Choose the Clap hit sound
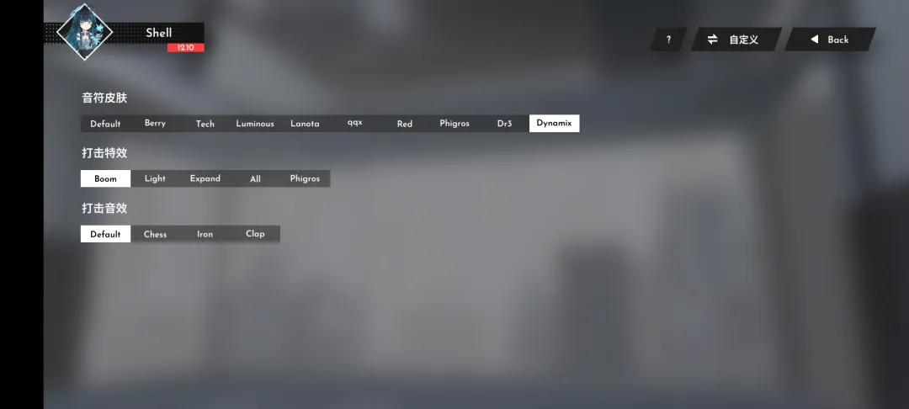The height and width of the screenshot is (409, 909). coord(255,234)
